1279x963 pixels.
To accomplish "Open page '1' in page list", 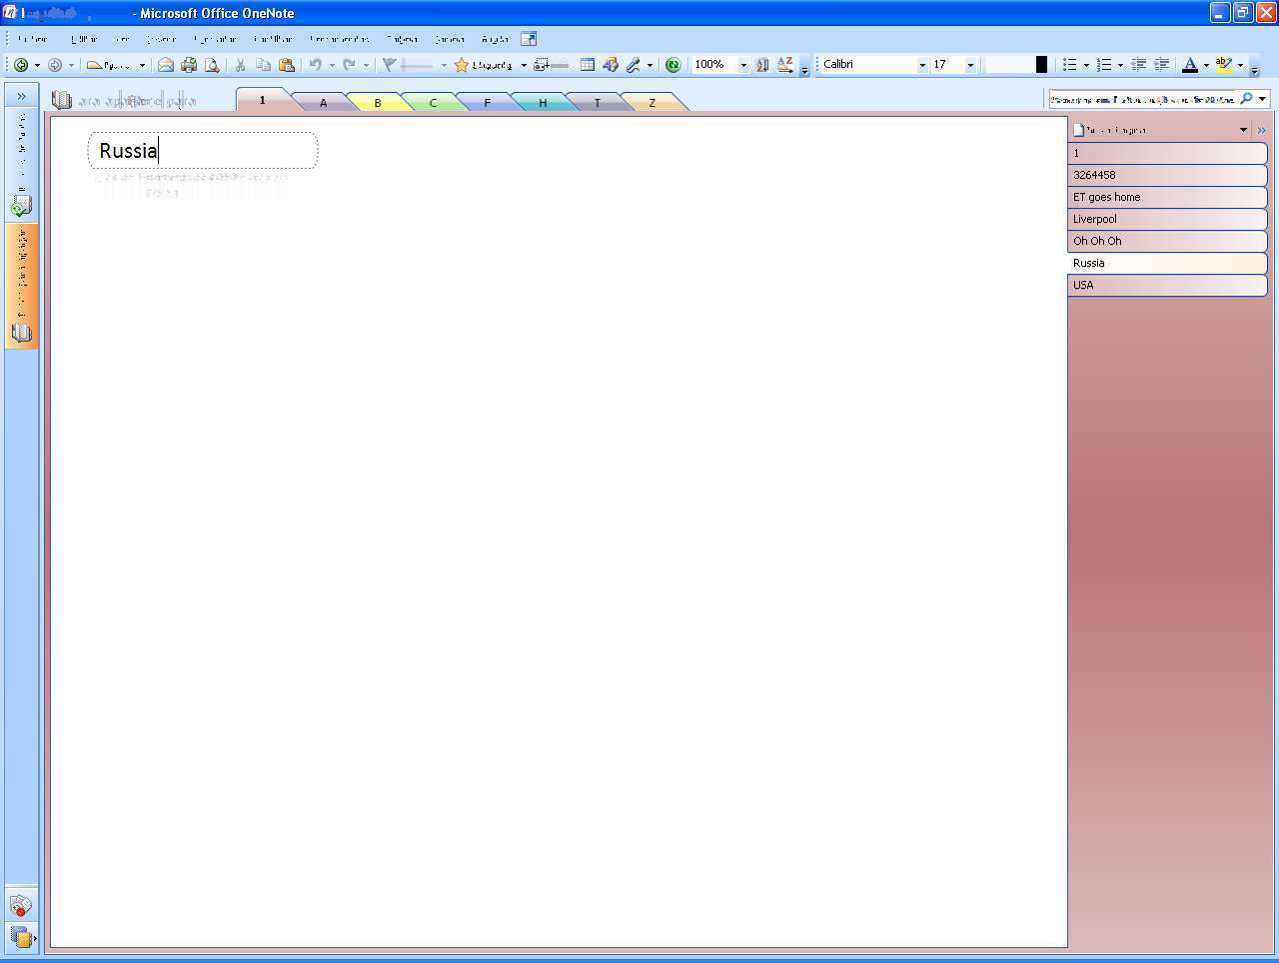I will pyautogui.click(x=1167, y=153).
